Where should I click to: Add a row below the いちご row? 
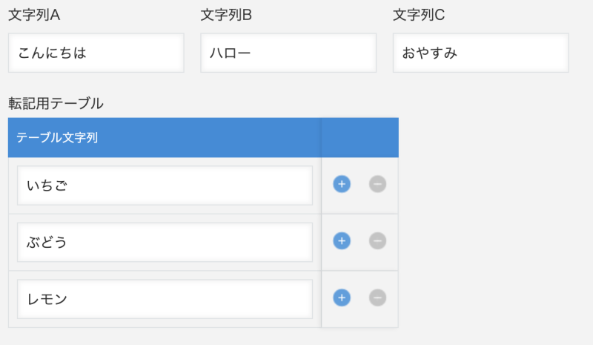[342, 184]
